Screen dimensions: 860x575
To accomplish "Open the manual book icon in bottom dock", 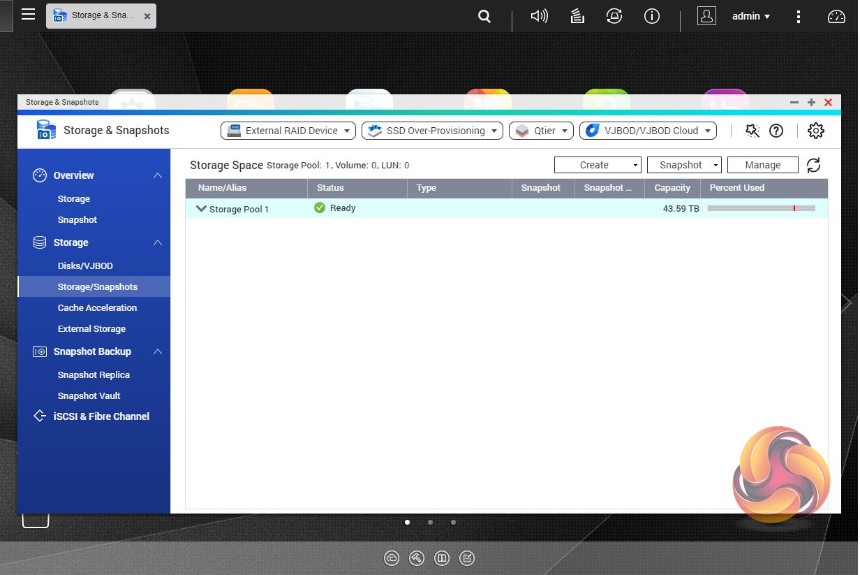I will [x=442, y=558].
